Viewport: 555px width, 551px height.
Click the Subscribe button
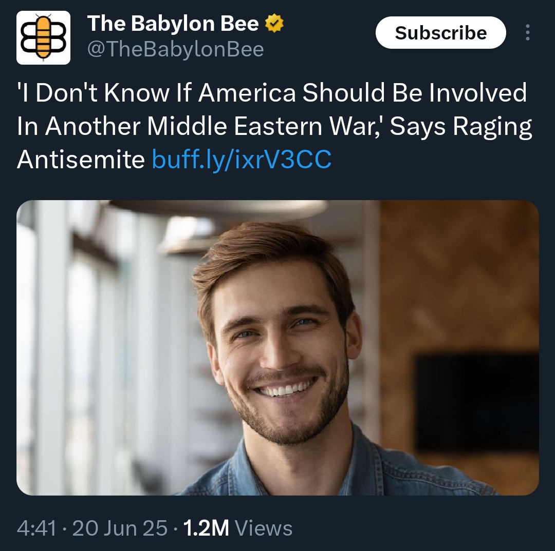point(441,32)
